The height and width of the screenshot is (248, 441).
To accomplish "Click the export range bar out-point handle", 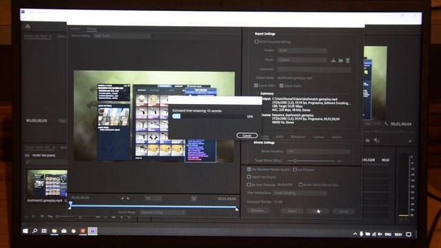I will pyautogui.click(x=237, y=209).
